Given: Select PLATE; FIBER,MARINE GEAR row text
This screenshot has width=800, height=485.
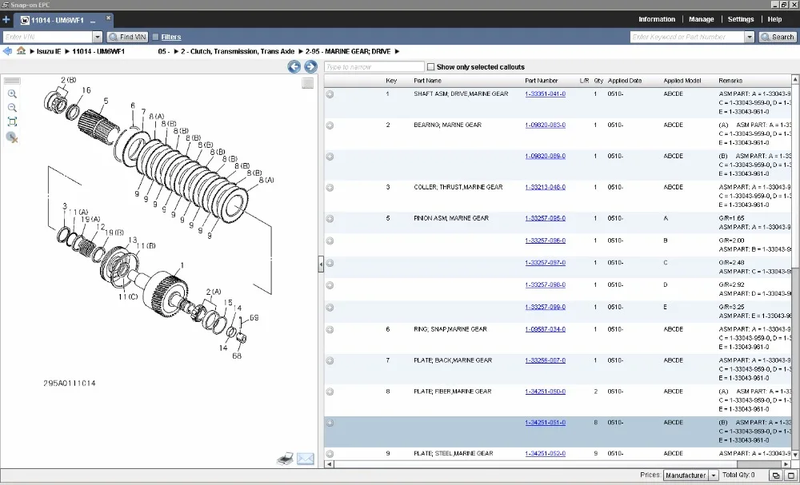Looking at the screenshot, I should (454, 392).
